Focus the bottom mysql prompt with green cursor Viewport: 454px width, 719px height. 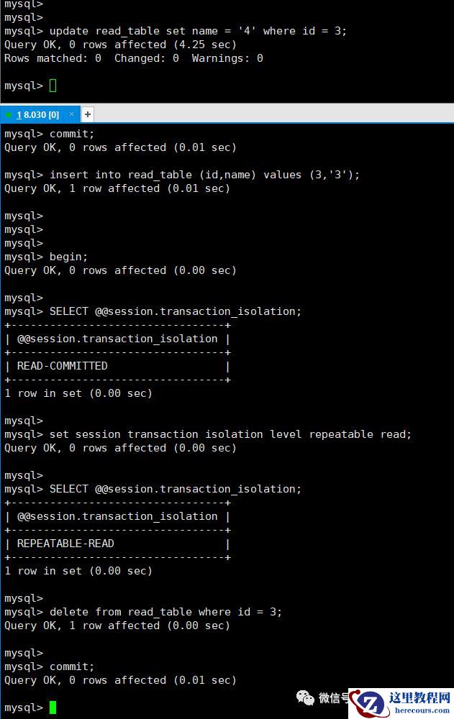pos(53,707)
